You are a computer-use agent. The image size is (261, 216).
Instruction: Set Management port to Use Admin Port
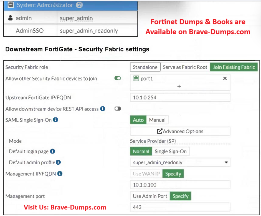pos(150,196)
